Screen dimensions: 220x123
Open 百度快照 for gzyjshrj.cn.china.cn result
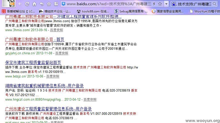(x=62, y=53)
